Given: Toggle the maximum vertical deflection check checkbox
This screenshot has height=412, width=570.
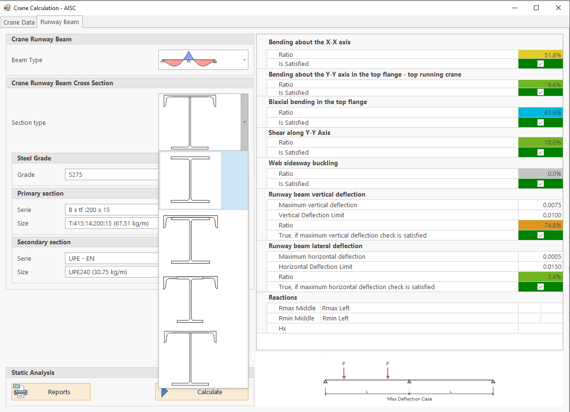Looking at the screenshot, I should pyautogui.click(x=540, y=236).
